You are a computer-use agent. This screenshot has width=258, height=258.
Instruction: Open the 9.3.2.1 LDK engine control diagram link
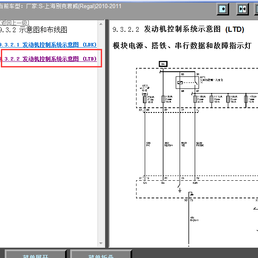pos(48,45)
